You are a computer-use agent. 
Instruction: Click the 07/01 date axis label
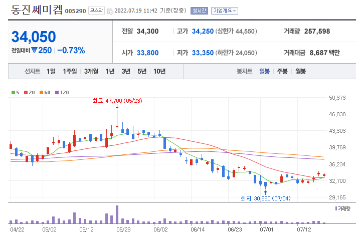(267, 229)
